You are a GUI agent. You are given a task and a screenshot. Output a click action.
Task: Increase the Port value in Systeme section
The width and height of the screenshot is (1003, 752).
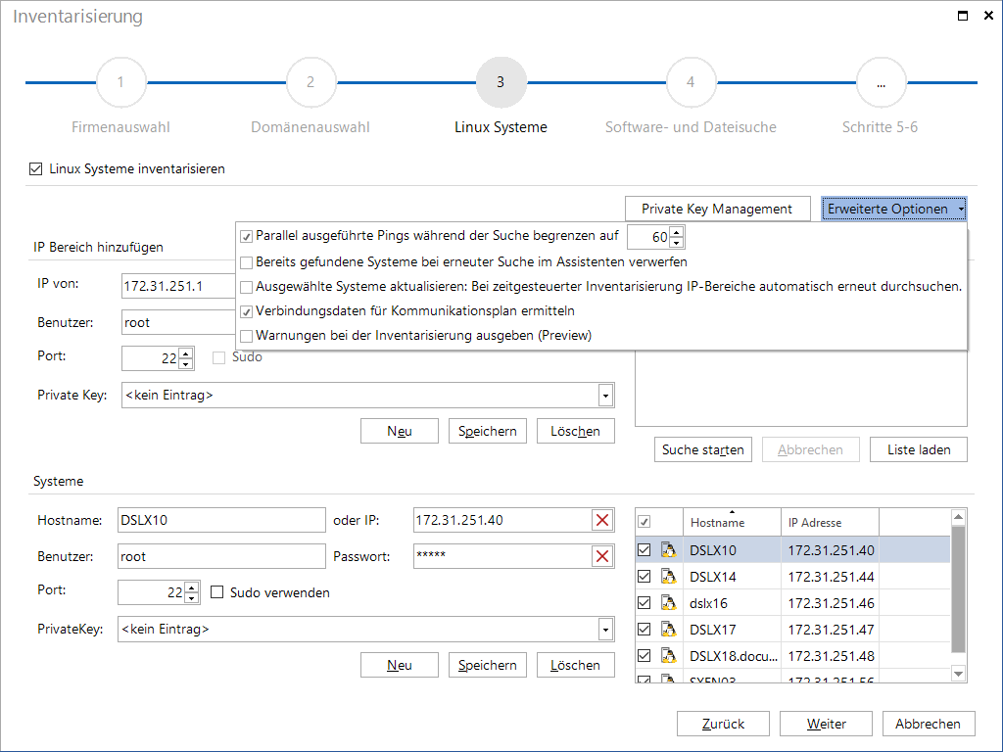pyautogui.click(x=191, y=587)
